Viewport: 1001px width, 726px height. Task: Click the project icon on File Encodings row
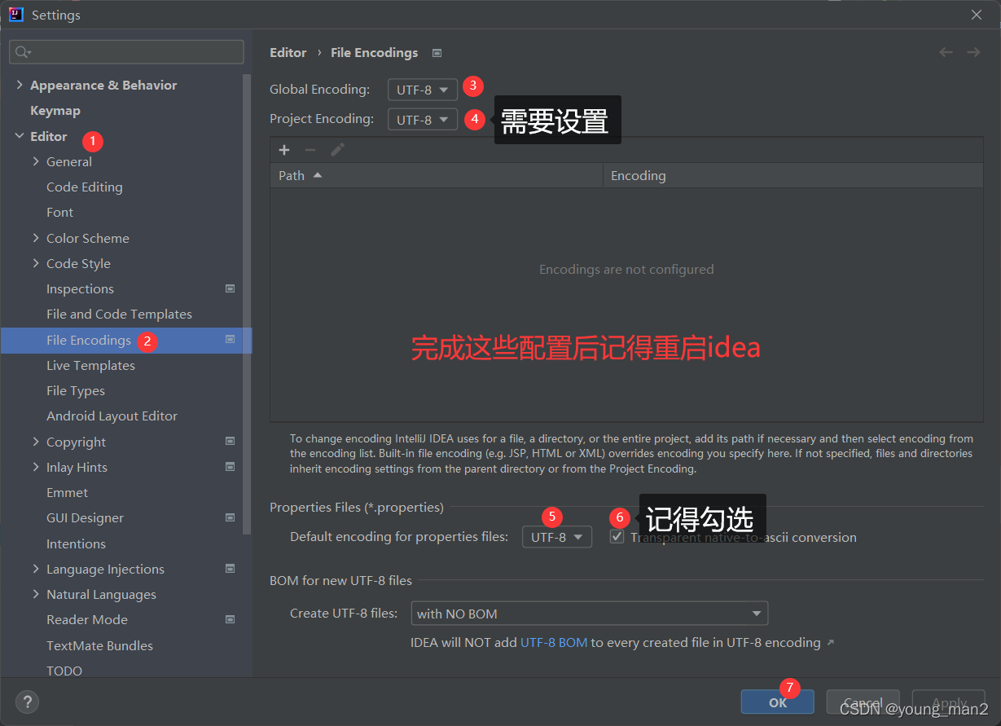[230, 340]
